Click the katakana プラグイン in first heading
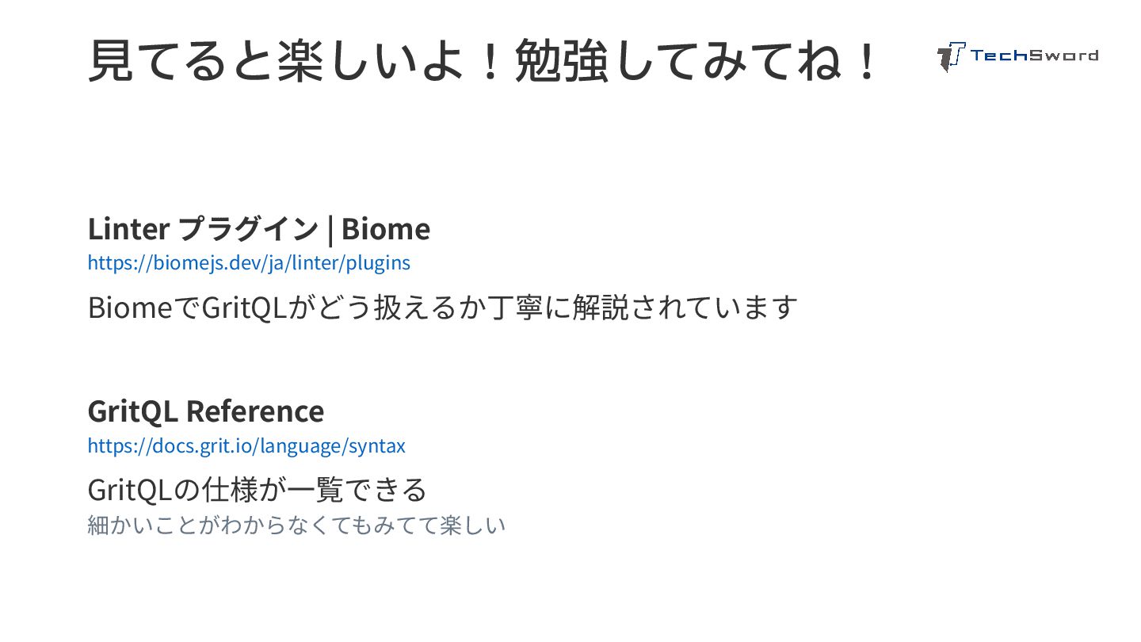Image resolution: width=1141 pixels, height=642 pixels. (247, 229)
